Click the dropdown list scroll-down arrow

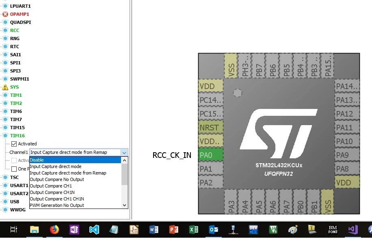(124, 205)
